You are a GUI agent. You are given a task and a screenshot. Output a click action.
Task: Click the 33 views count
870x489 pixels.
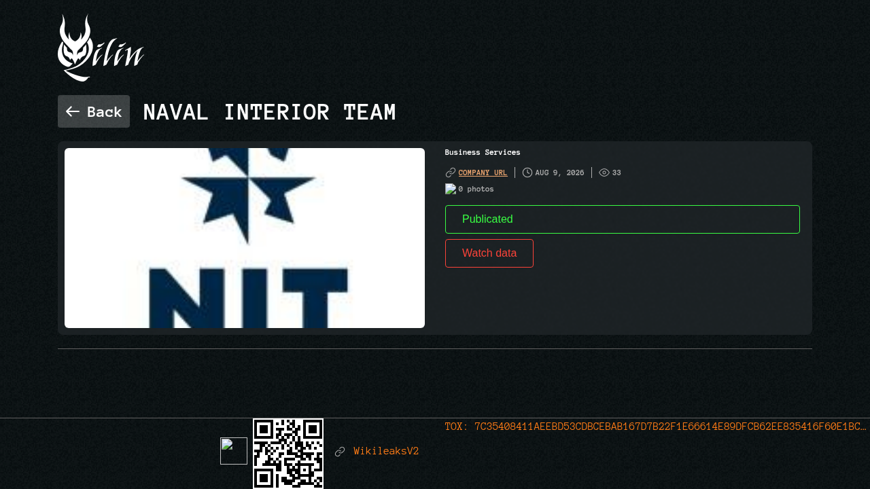coord(616,173)
